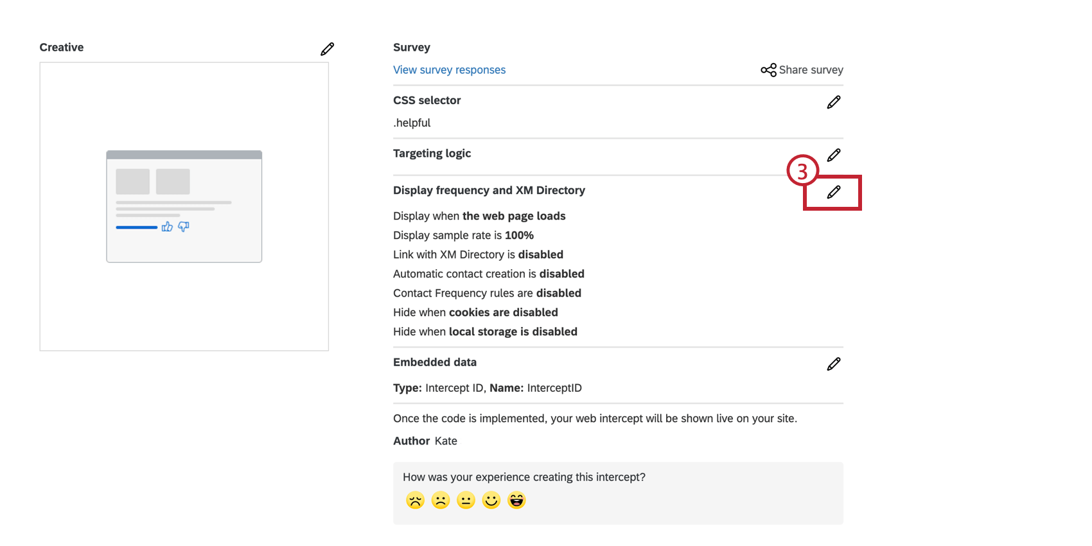This screenshot has width=1092, height=546.
Task: Select the neutral face emoji rating
Action: coord(466,500)
